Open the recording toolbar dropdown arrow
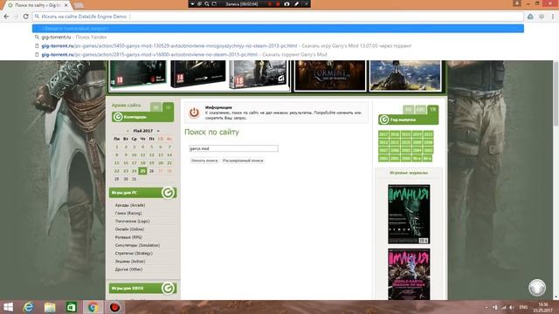Image resolution: width=559 pixels, height=314 pixels. coord(192,3)
